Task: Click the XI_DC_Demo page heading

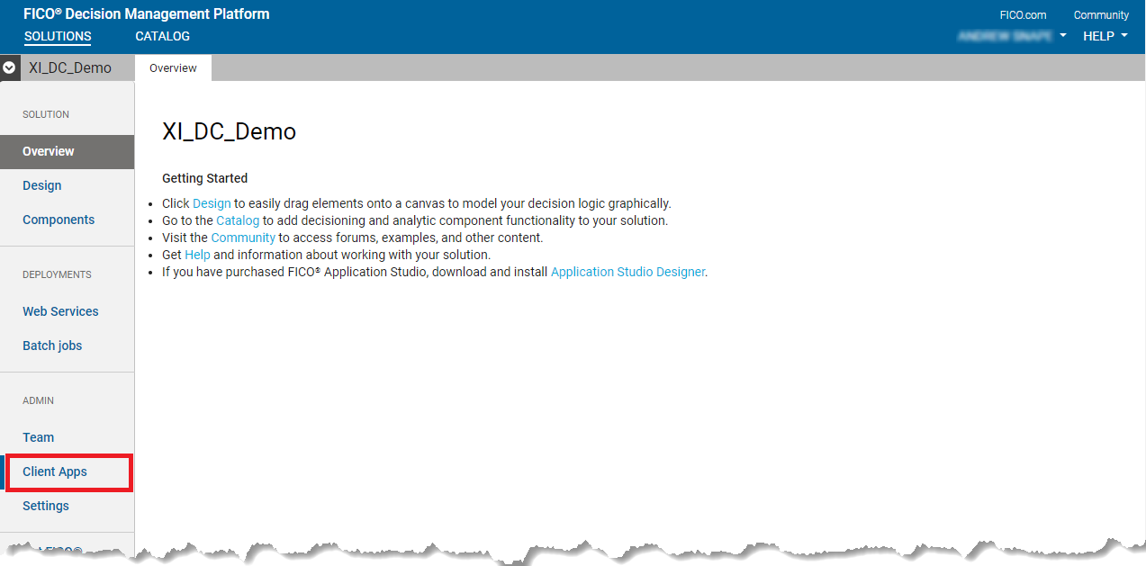Action: click(x=229, y=131)
